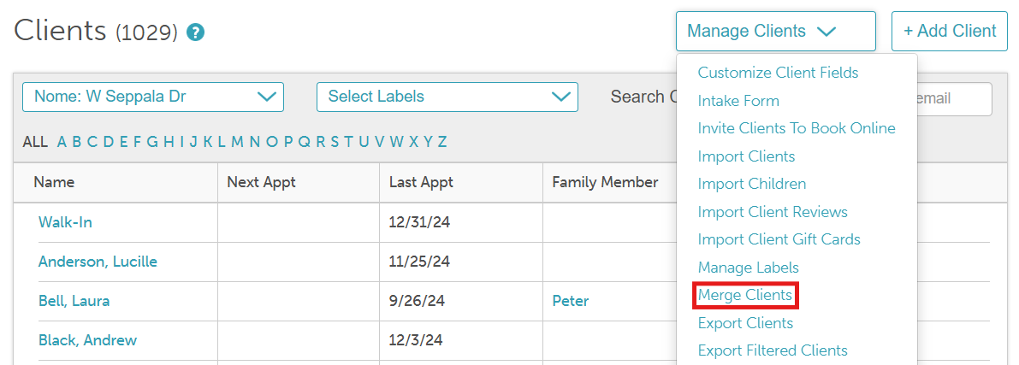
Task: Sort by Last Appt column header
Action: [421, 182]
